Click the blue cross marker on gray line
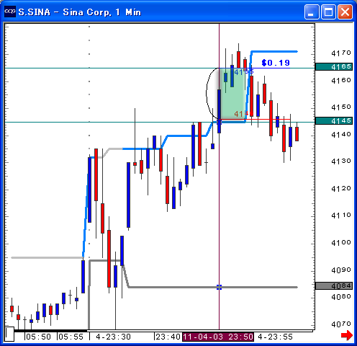Viewport: 357px width, 346px height. [219, 287]
